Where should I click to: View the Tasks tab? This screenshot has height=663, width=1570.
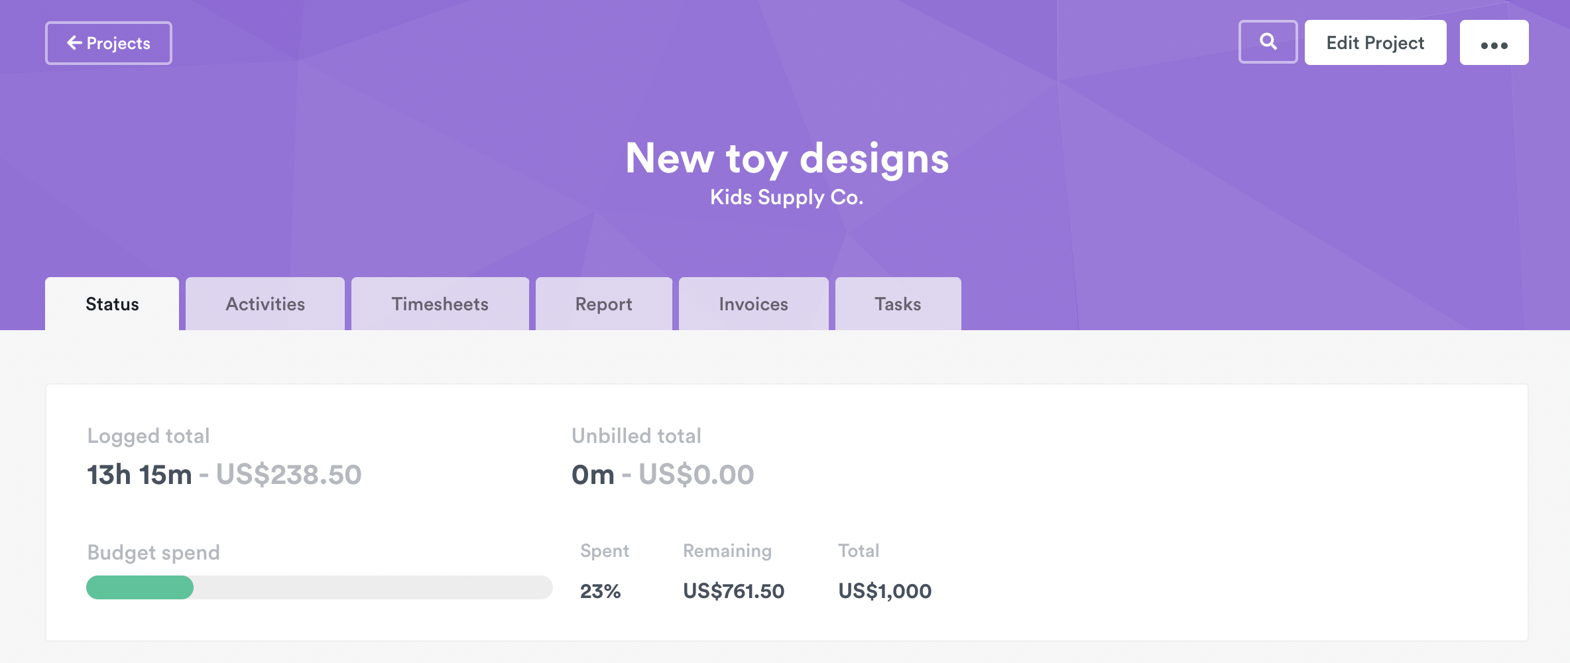pyautogui.click(x=898, y=304)
